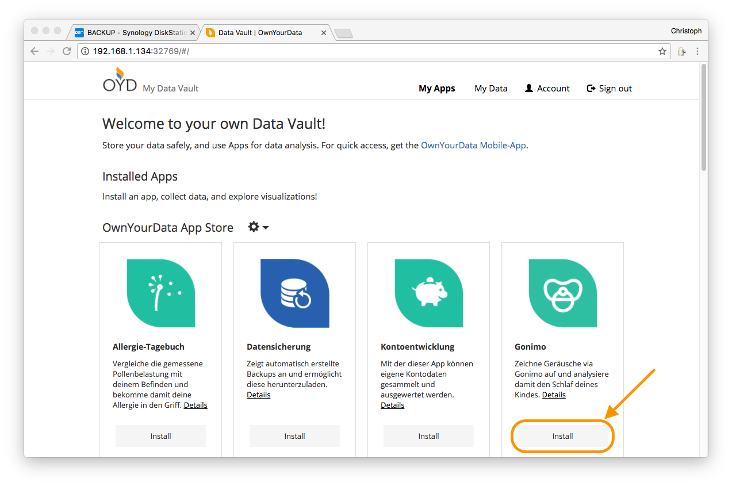The height and width of the screenshot is (486, 732).
Task: Bookmark this page with the star icon
Action: (x=662, y=51)
